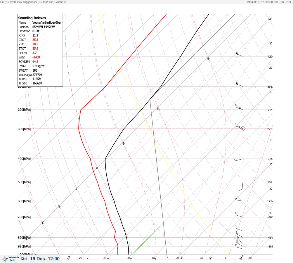
Task: Click the height label 314 on the right edge
Action: (x=270, y=110)
